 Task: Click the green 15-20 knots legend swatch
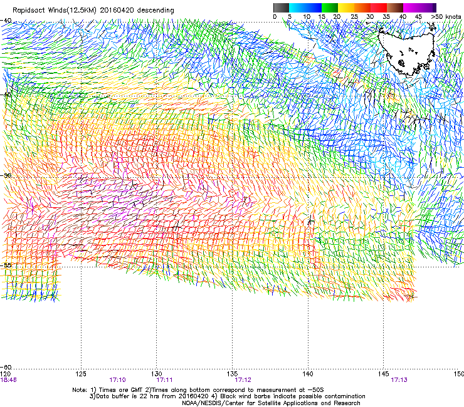coord(330,8)
